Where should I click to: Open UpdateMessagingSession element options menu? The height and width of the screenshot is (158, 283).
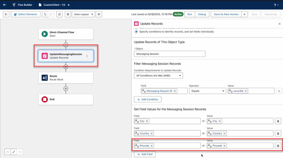(x=87, y=56)
